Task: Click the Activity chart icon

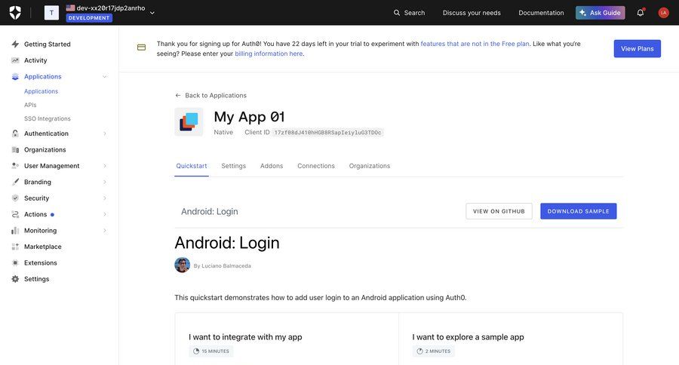Action: coord(15,60)
